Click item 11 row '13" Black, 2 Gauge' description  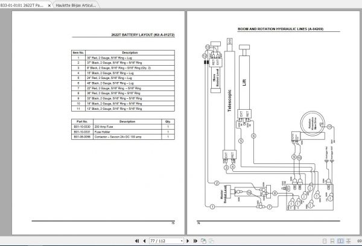pyautogui.click(x=130, y=109)
